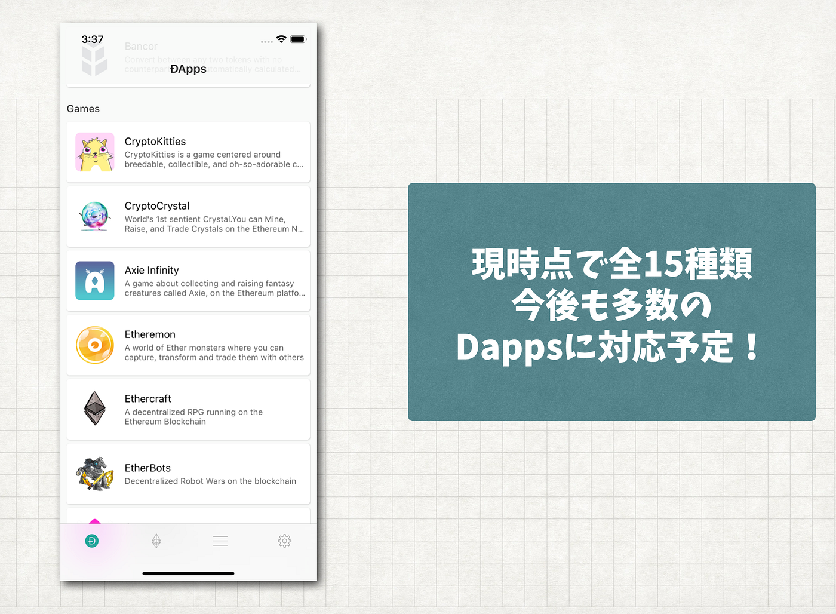
Task: Select the CryptoKitties title
Action: (x=155, y=142)
